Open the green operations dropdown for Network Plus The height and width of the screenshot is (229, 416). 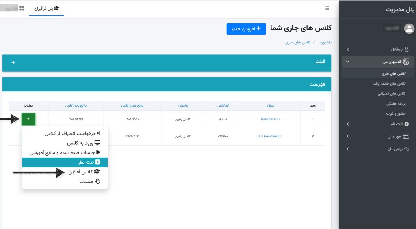[28, 119]
